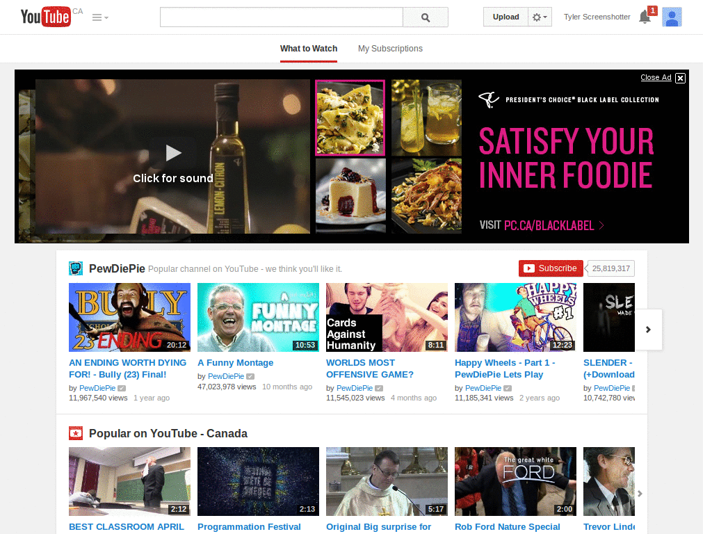Switch to What to Watch tab
712x534 pixels.
click(x=309, y=49)
